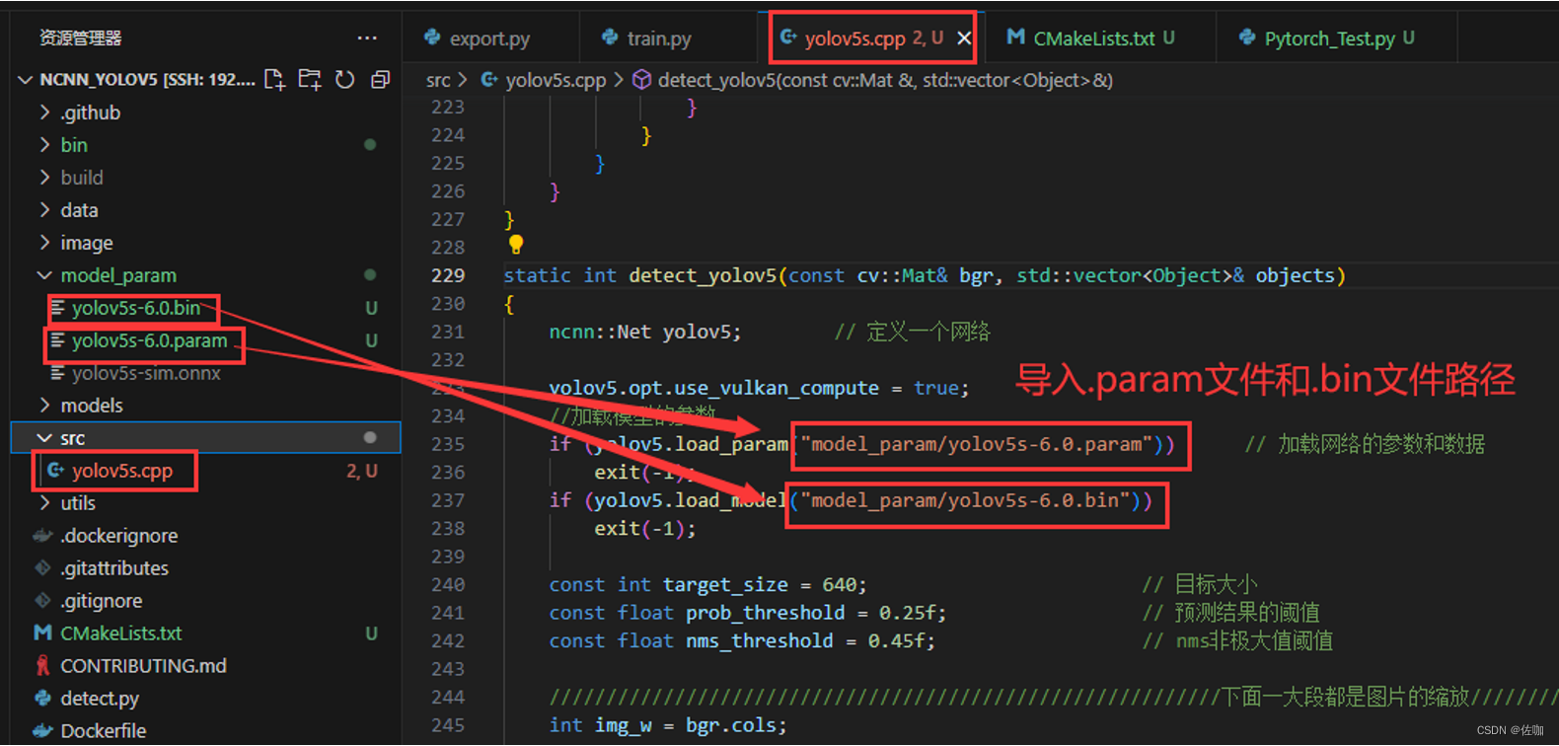Click the "model_param/yolov5s-6.0.param" string

point(976,444)
